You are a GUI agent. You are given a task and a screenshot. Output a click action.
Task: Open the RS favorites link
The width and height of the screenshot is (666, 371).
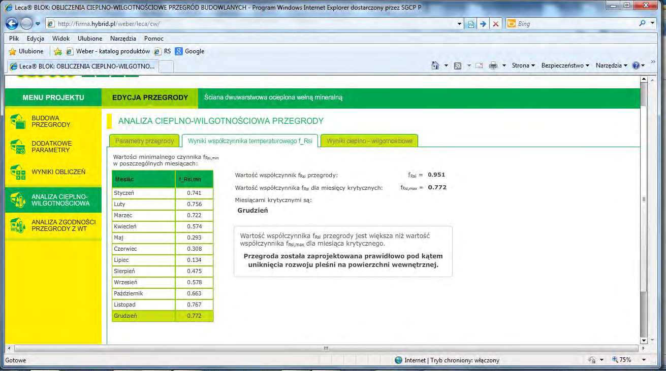click(163, 51)
